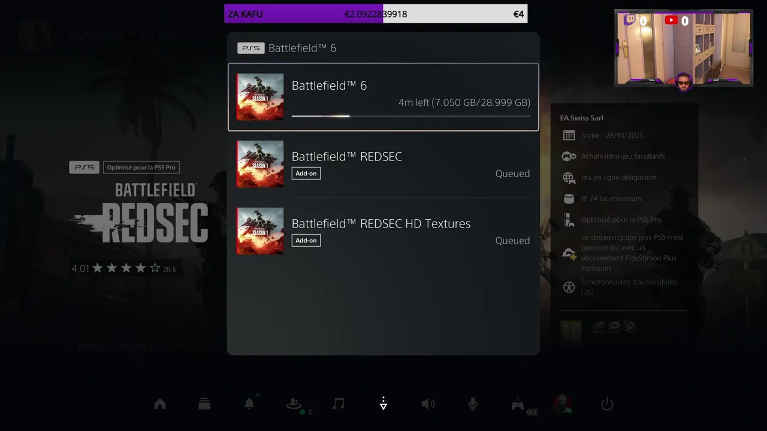This screenshot has height=431, width=767.
Task: Click the €4 donation goal amount
Action: click(x=518, y=14)
